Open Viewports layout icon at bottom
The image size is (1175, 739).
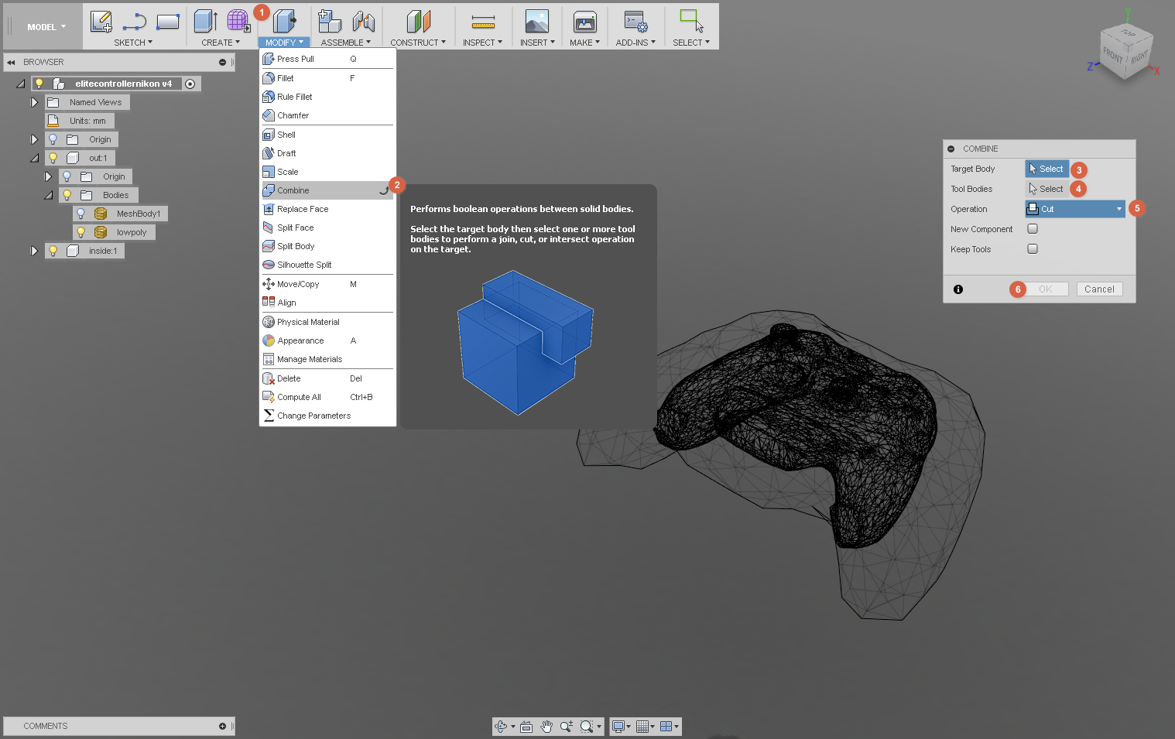[x=666, y=727]
